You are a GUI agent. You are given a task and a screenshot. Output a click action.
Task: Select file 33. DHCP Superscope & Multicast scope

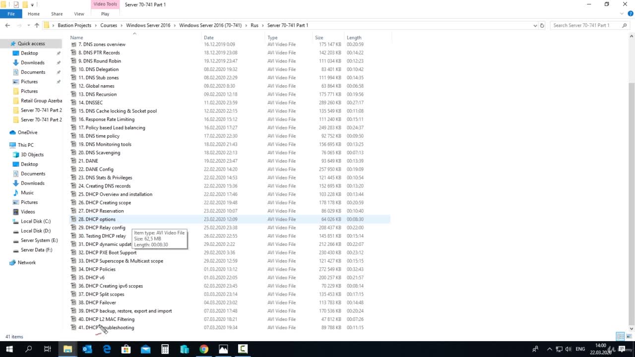click(121, 261)
